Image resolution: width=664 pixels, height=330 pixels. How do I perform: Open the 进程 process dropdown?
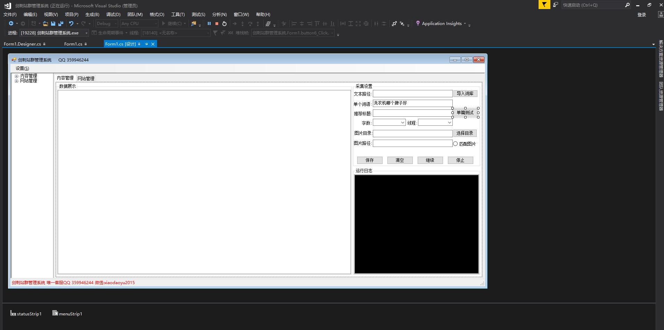[54, 33]
